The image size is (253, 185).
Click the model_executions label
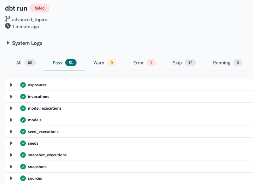tap(45, 108)
